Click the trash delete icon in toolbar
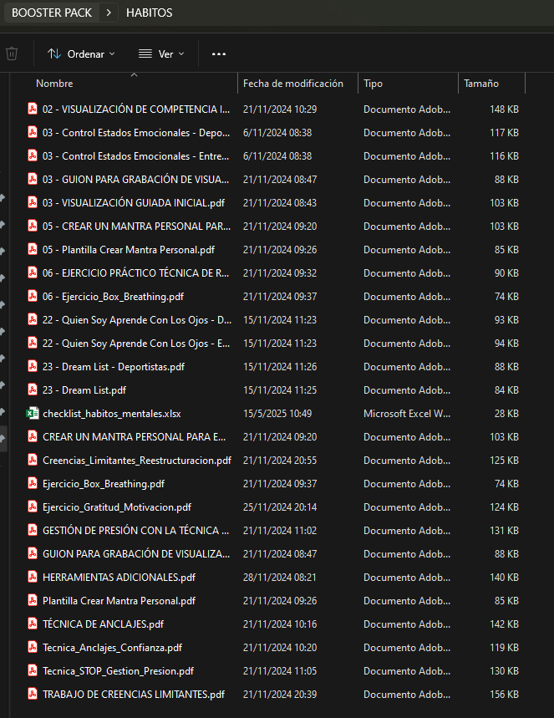 (x=12, y=54)
